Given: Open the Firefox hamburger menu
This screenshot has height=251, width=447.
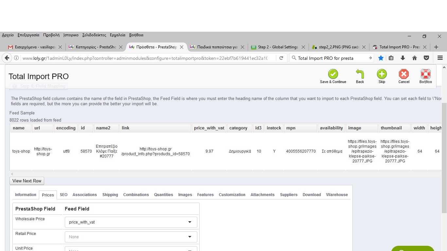Looking at the screenshot, I should pos(440,58).
